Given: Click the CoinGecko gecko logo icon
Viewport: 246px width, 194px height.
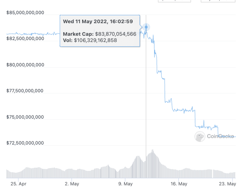Looking at the screenshot, I should click(x=200, y=137).
